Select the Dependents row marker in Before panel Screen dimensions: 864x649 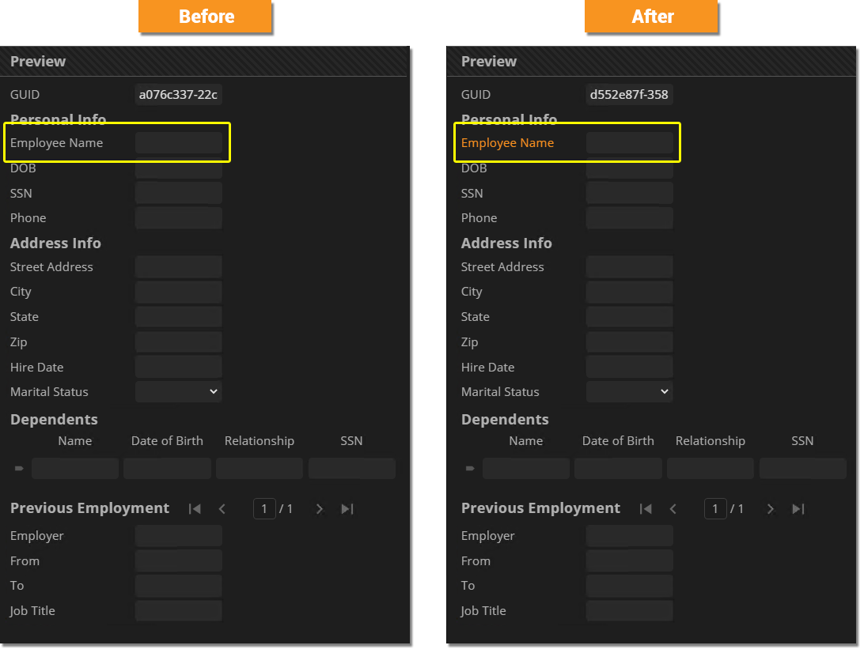click(19, 469)
